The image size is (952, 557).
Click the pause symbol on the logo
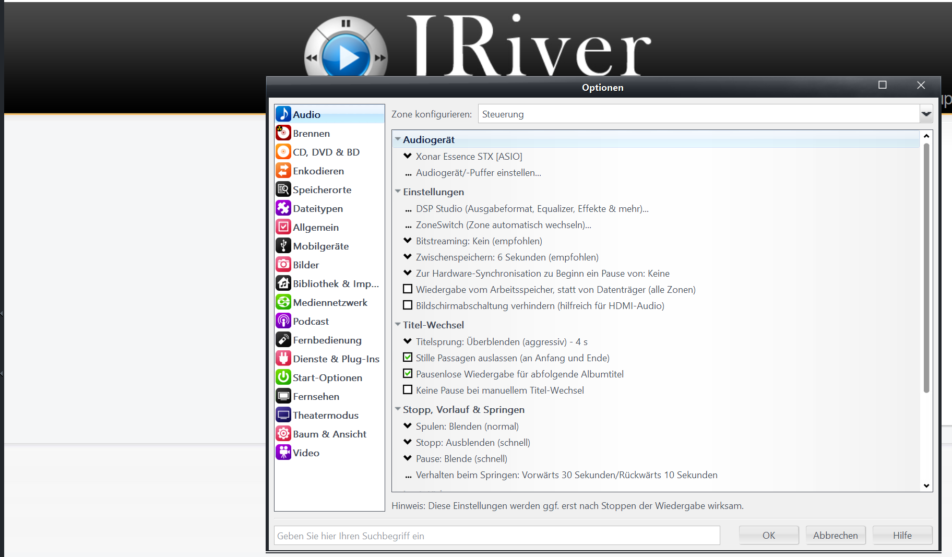(346, 23)
